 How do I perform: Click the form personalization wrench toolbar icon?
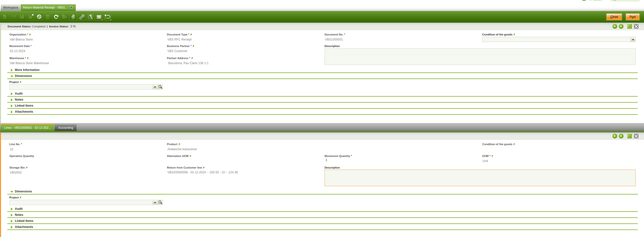(90, 17)
